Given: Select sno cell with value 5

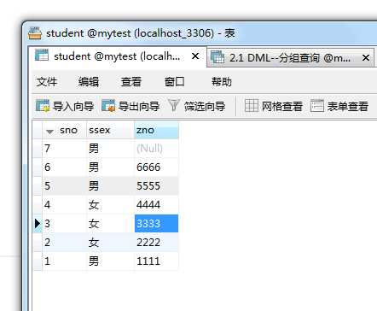Looking at the screenshot, I should (65, 186).
